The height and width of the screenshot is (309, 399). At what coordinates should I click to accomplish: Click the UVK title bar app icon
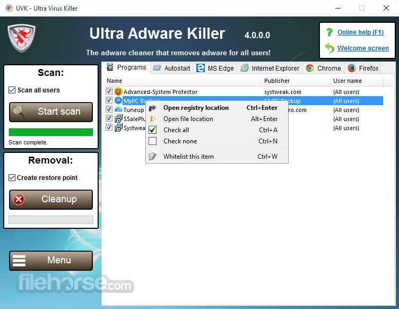click(9, 8)
